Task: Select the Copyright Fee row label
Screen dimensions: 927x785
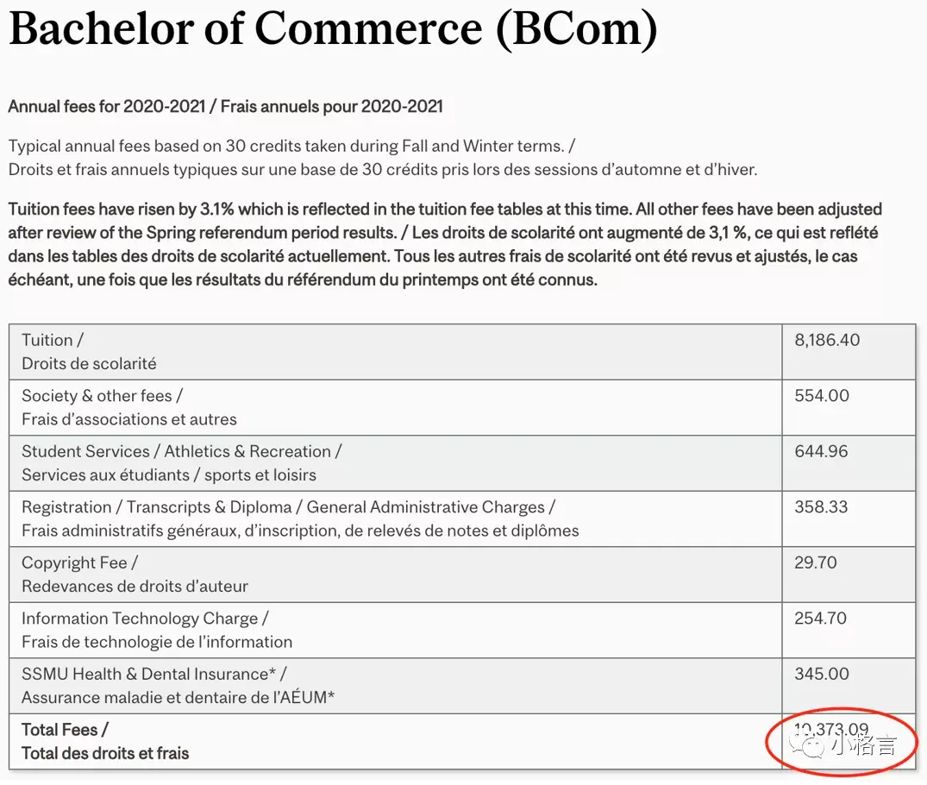Action: tap(79, 563)
